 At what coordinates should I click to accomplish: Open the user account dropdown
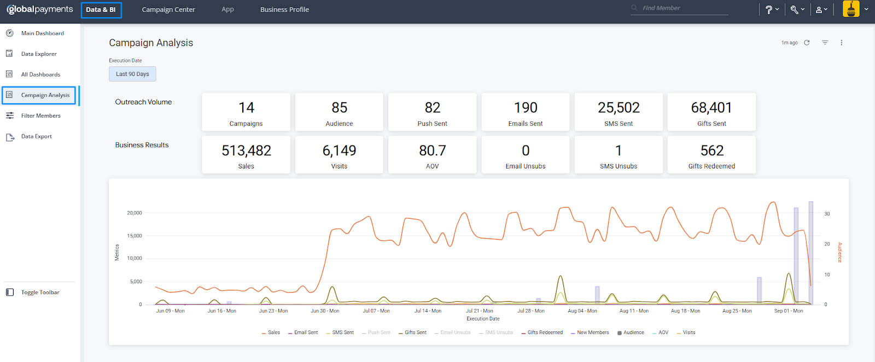(821, 9)
